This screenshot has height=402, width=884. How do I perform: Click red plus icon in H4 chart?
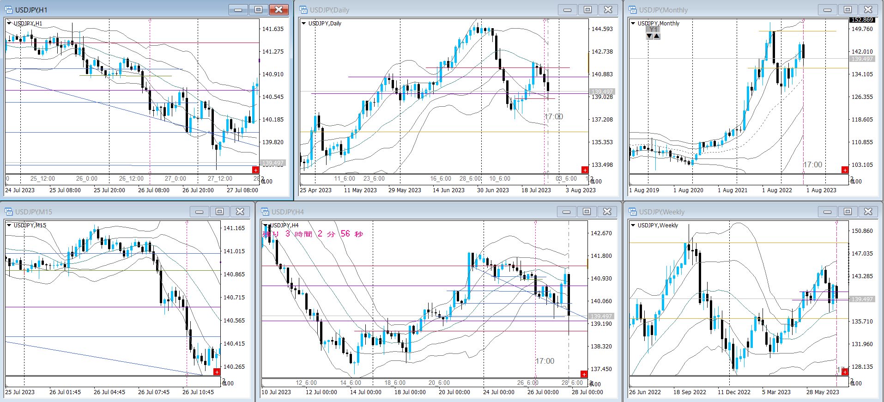tap(584, 374)
